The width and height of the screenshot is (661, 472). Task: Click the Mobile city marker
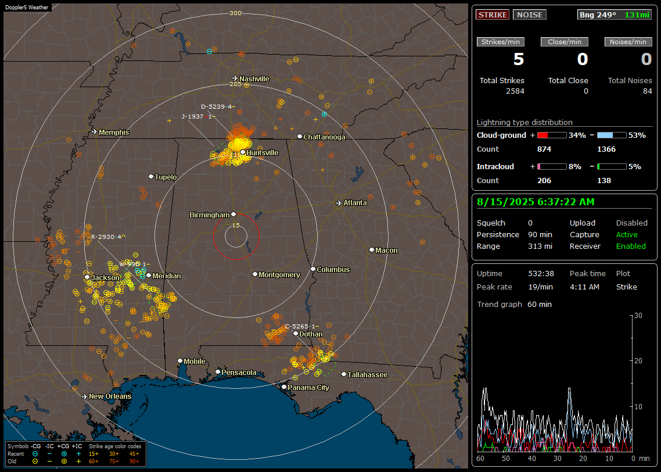click(x=180, y=361)
